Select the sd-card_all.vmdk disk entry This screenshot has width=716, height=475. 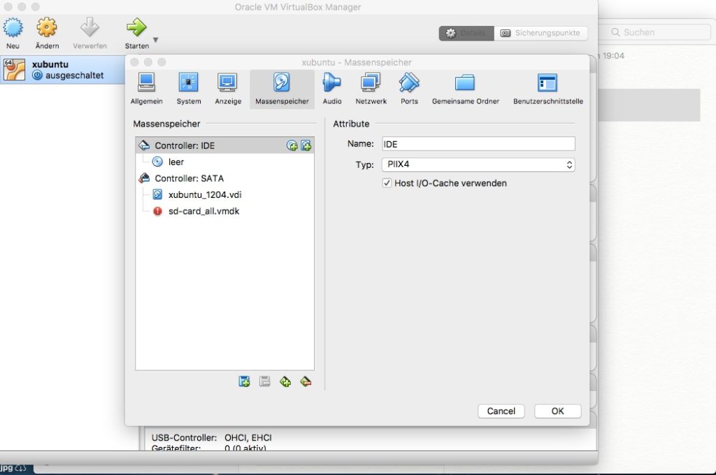coord(224,211)
